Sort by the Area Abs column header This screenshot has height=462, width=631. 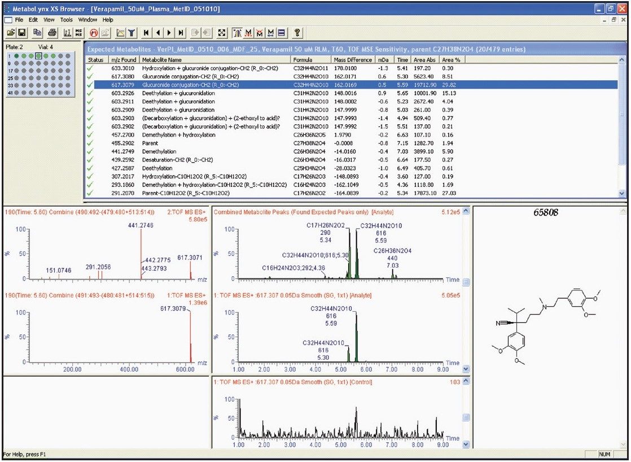click(425, 60)
